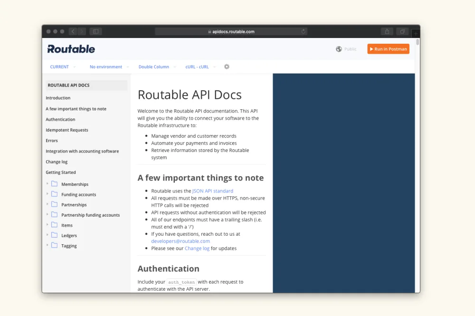Expand the Partnerships folder arrow
Screen dimensions: 475x316
(47, 204)
